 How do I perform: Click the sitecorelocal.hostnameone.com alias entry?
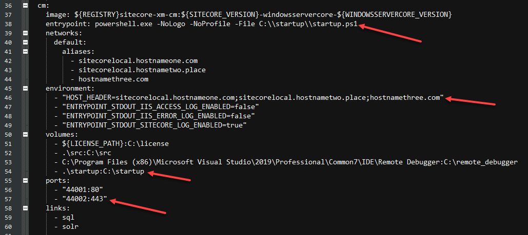pyautogui.click(x=134, y=61)
